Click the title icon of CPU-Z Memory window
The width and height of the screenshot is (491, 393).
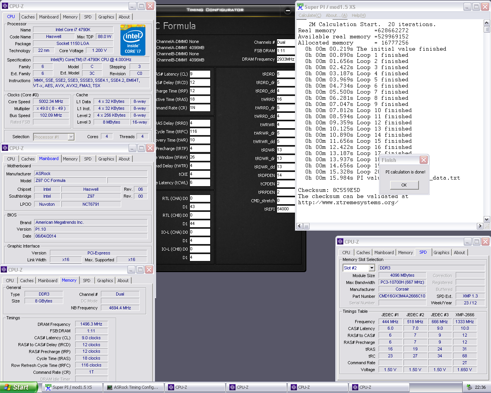[4, 270]
